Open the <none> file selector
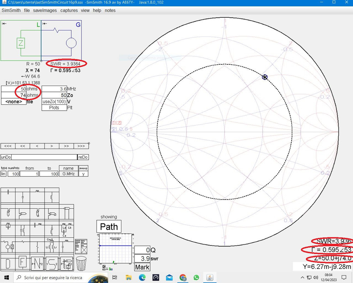Image resolution: width=353 pixels, height=283 pixels. click(x=14, y=102)
